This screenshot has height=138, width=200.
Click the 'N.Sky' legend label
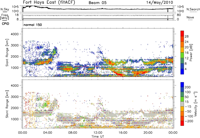[x=5, y=9]
